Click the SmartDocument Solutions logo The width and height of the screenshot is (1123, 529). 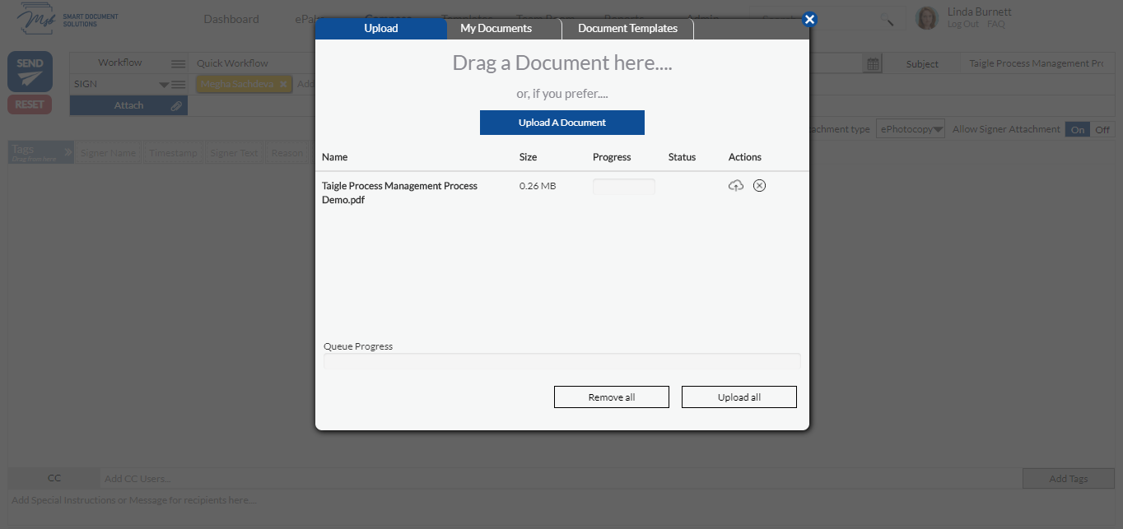37,16
